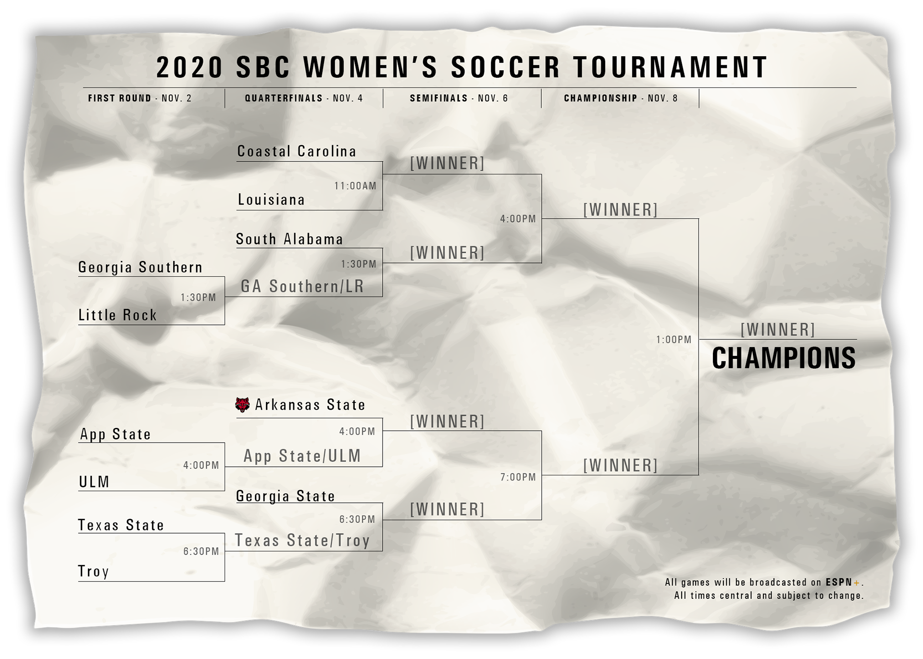Select the Texas State/Troy quarterfinal slot

pos(302,541)
